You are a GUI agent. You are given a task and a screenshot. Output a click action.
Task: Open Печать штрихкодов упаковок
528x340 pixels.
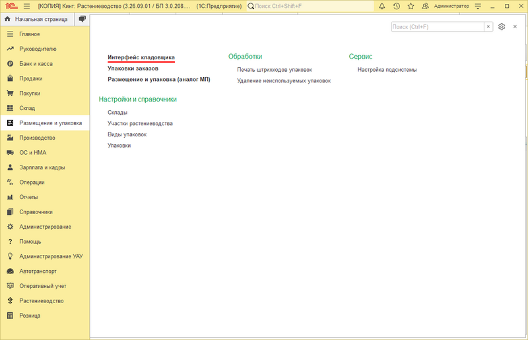[275, 70]
